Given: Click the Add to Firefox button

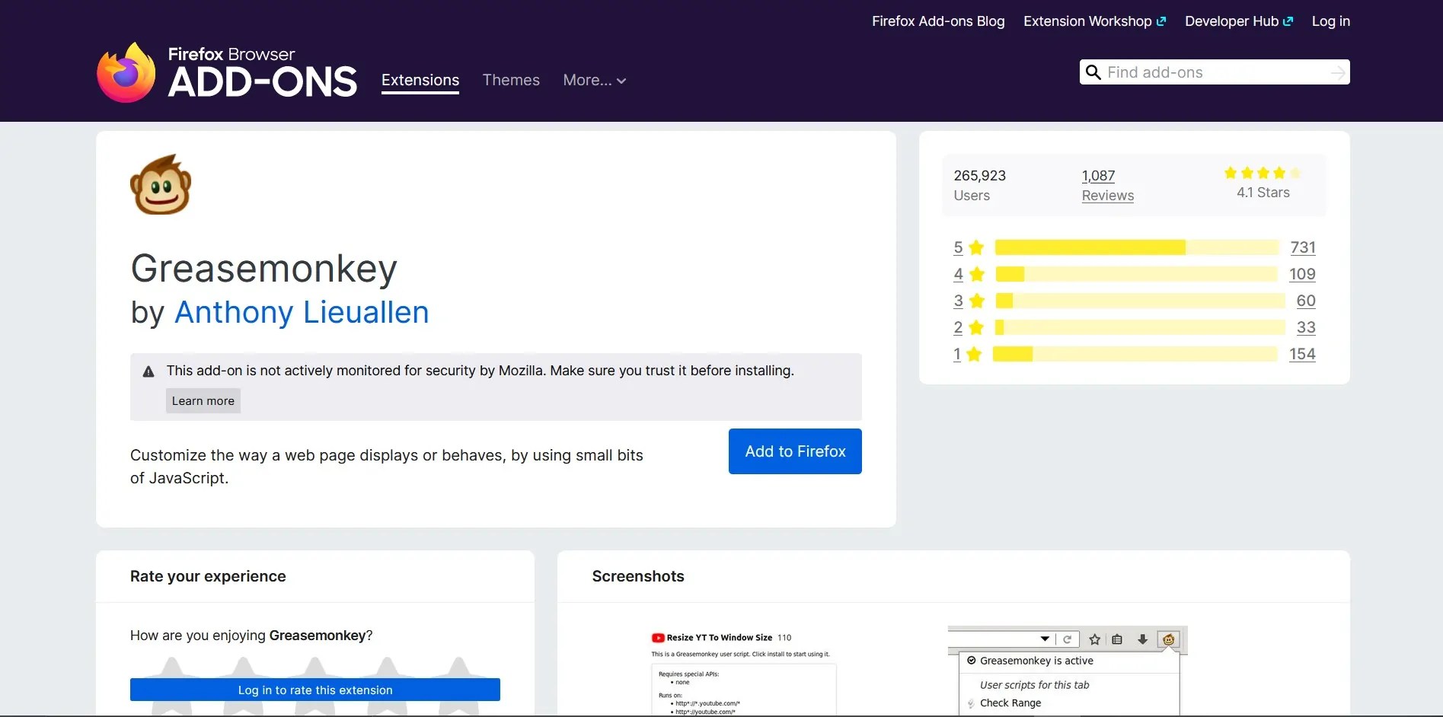Looking at the screenshot, I should tap(795, 451).
